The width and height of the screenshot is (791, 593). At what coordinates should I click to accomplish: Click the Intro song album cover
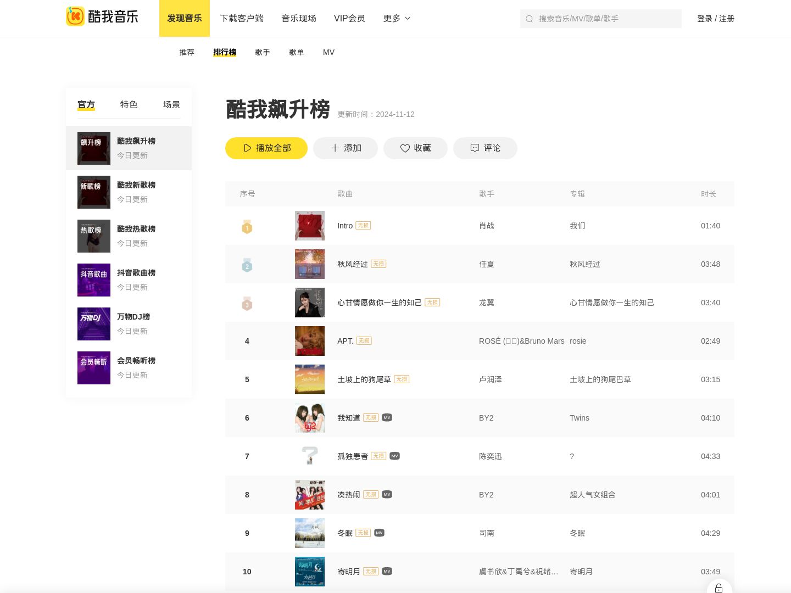(x=310, y=226)
